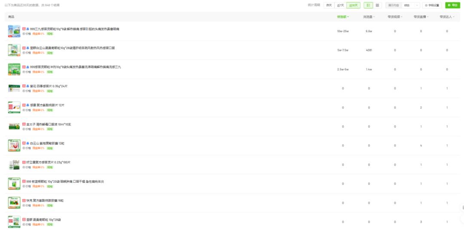Click blue icon beside 感康 复方氨酚烷胺片
Viewport: 464px width, 230px height.
pyautogui.click(x=28, y=105)
